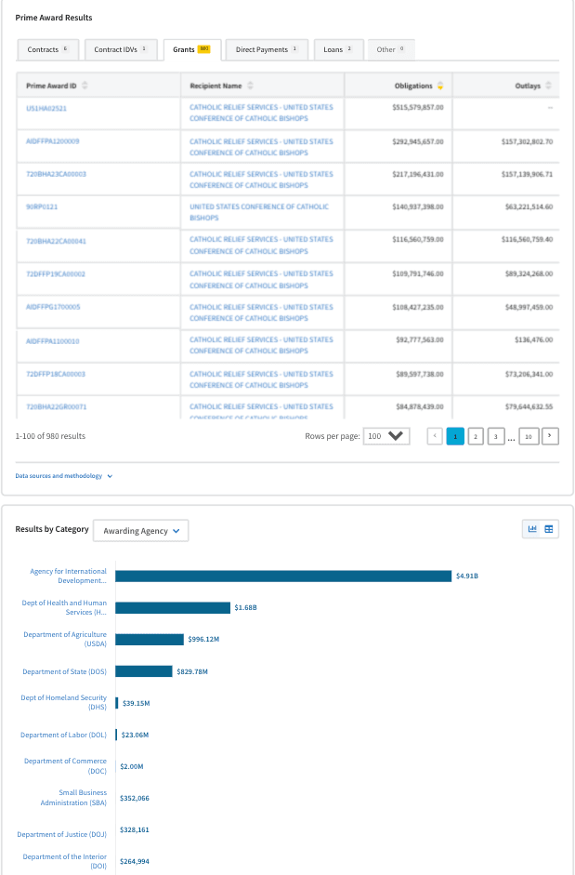Viewport: 575px width, 875px height.
Task: Sort by Prime Award ID column icon
Action: [x=85, y=86]
